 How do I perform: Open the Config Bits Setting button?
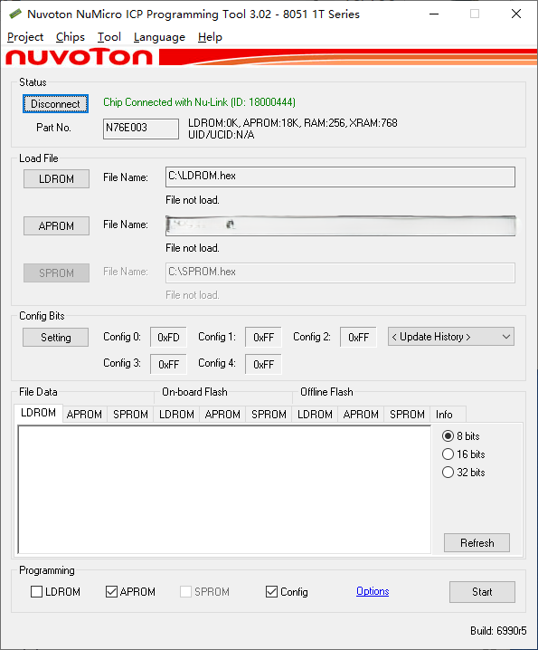tap(55, 338)
